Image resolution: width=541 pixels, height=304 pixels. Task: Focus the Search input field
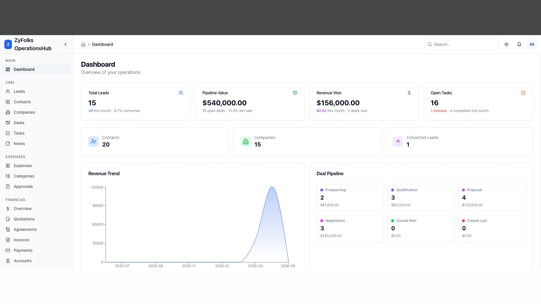point(462,44)
